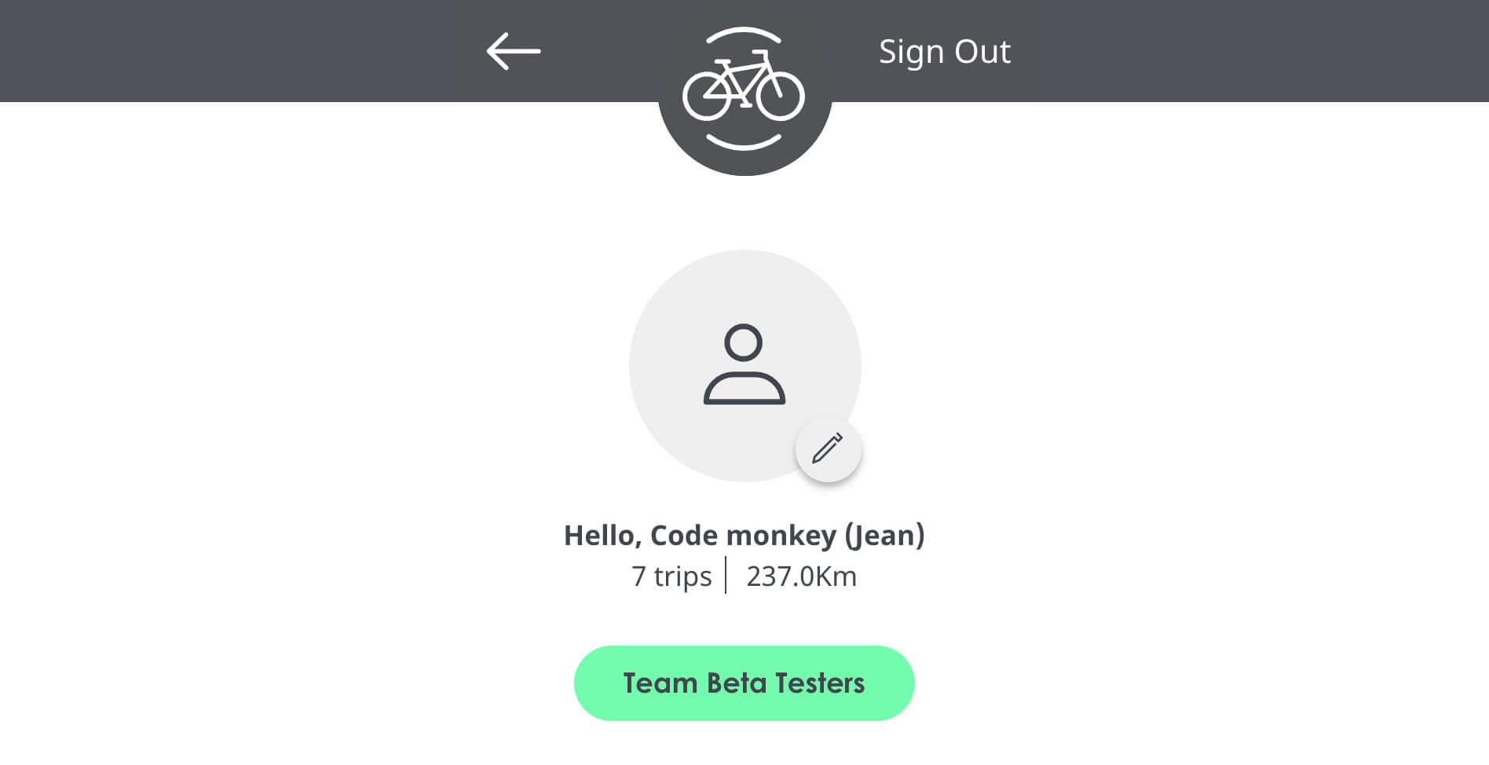Go back using the left arrow

click(x=514, y=51)
